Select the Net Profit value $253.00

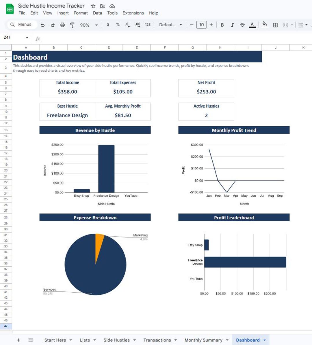click(x=206, y=92)
